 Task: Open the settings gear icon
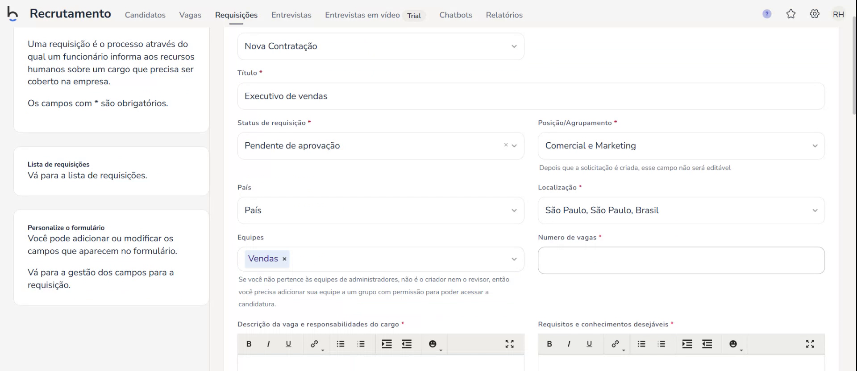click(815, 14)
